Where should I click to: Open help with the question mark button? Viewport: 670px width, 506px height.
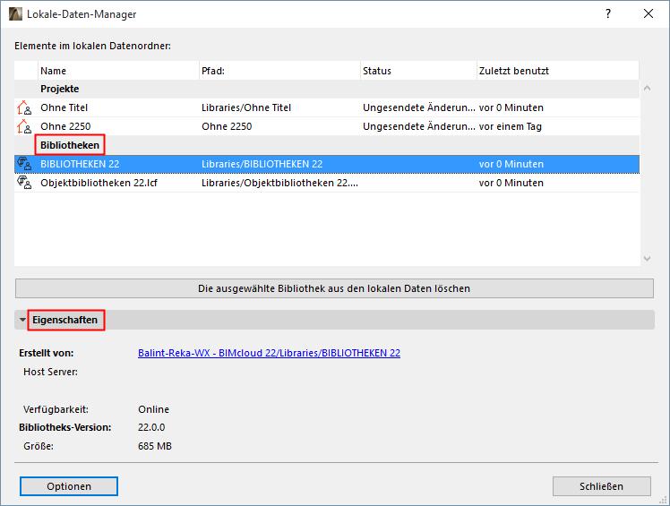coord(608,13)
